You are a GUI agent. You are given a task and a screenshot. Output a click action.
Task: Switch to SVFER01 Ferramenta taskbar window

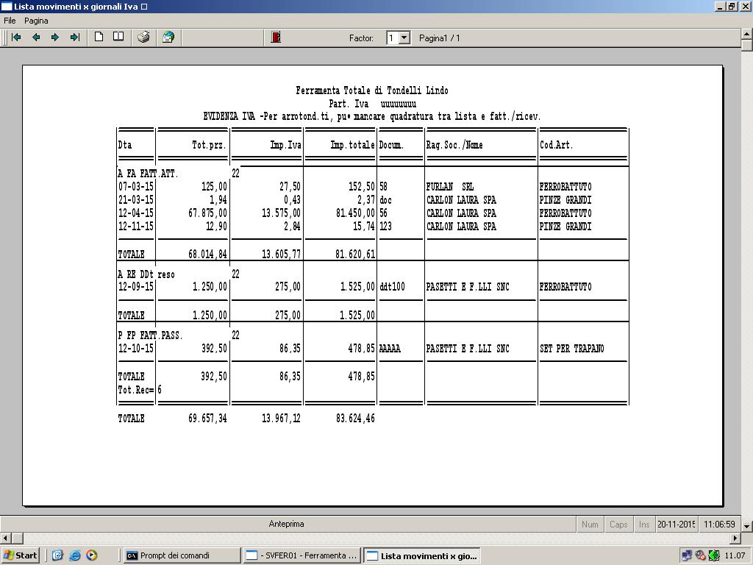(302, 555)
